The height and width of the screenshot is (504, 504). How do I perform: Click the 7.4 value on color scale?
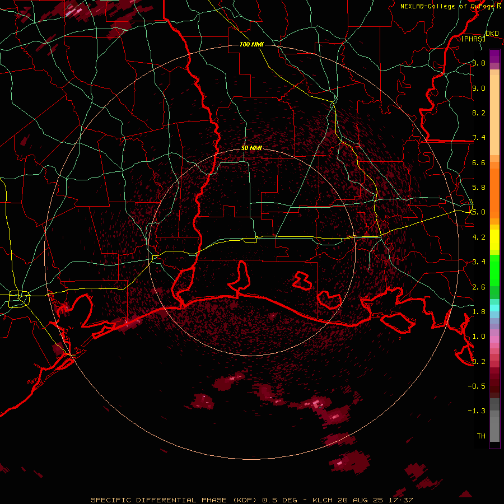point(479,138)
